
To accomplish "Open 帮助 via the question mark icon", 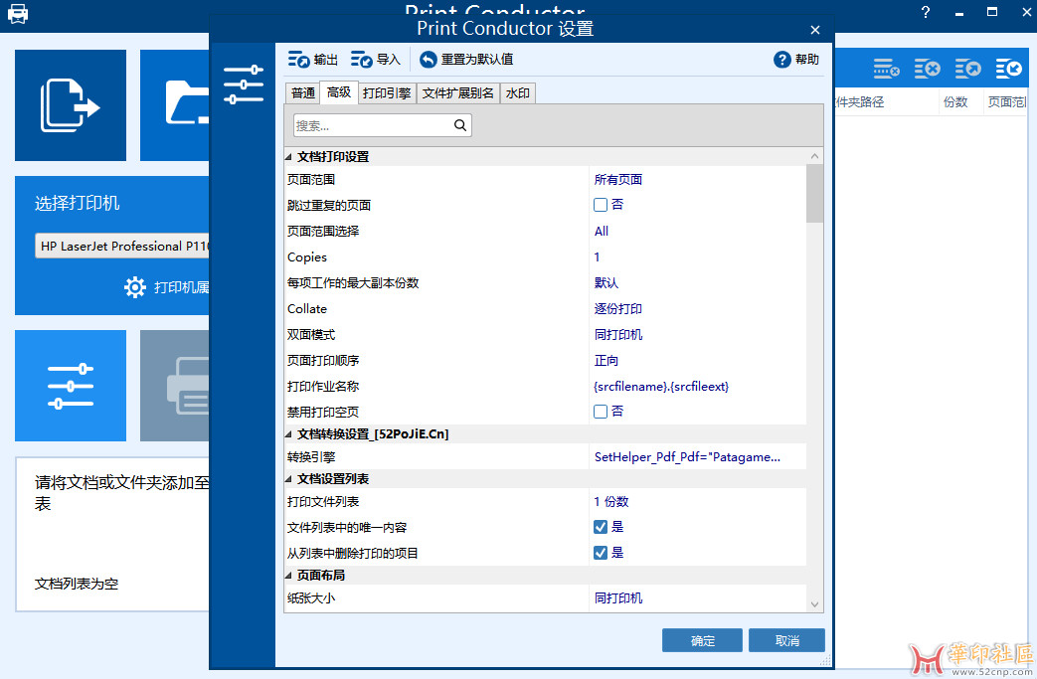I will tap(784, 59).
